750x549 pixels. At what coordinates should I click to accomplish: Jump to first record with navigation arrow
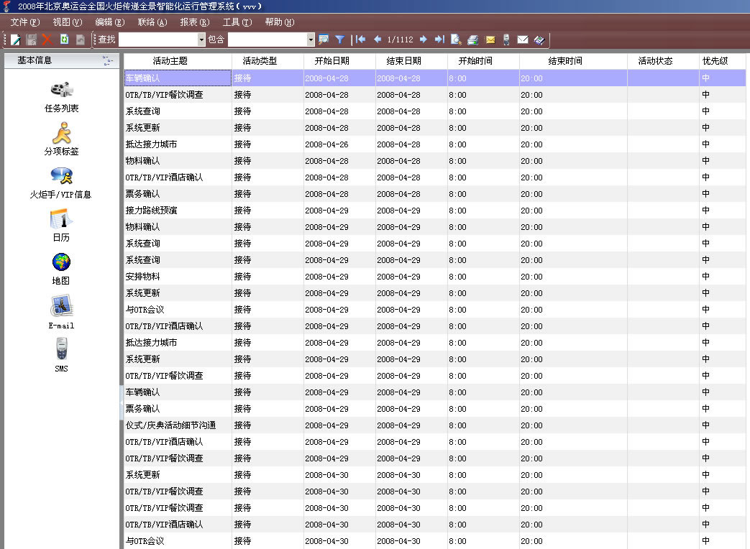[361, 40]
